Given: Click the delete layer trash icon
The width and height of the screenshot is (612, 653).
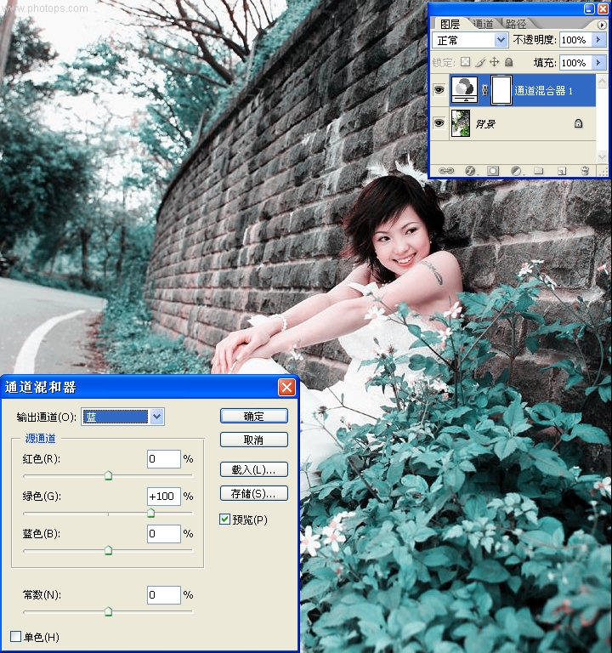Looking at the screenshot, I should (585, 170).
